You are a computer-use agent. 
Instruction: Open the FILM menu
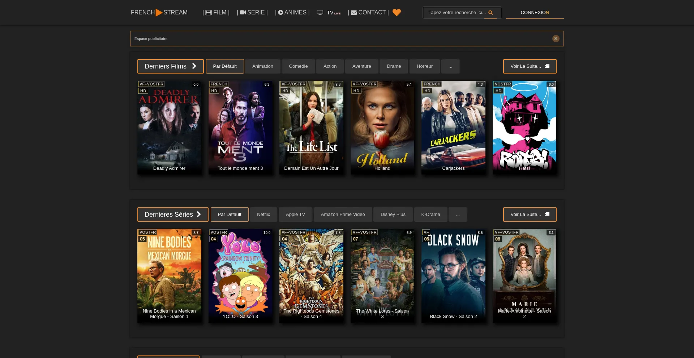pos(216,13)
